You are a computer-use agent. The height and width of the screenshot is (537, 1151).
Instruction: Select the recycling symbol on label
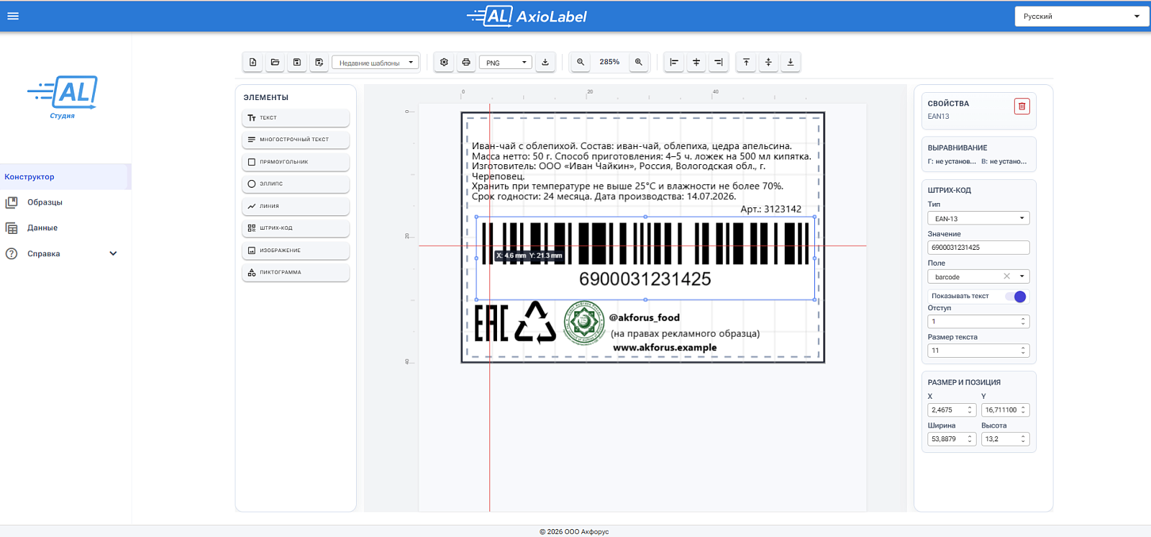click(x=535, y=322)
